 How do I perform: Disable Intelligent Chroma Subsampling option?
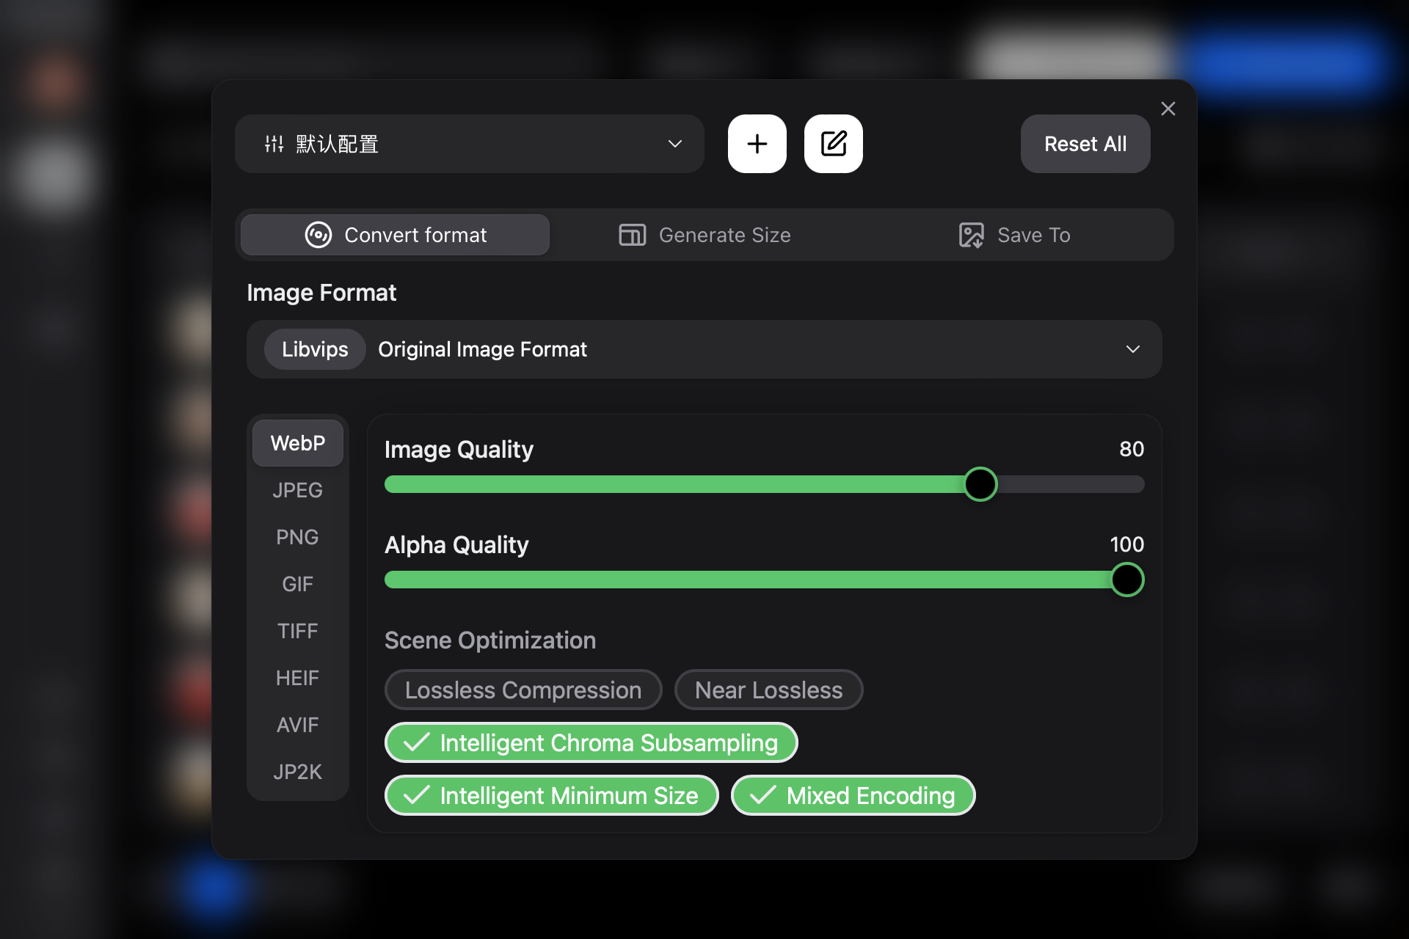(x=591, y=742)
